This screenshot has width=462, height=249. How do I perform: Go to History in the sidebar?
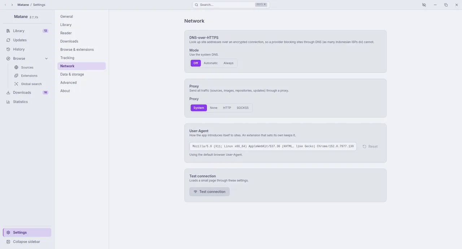tap(27, 49)
